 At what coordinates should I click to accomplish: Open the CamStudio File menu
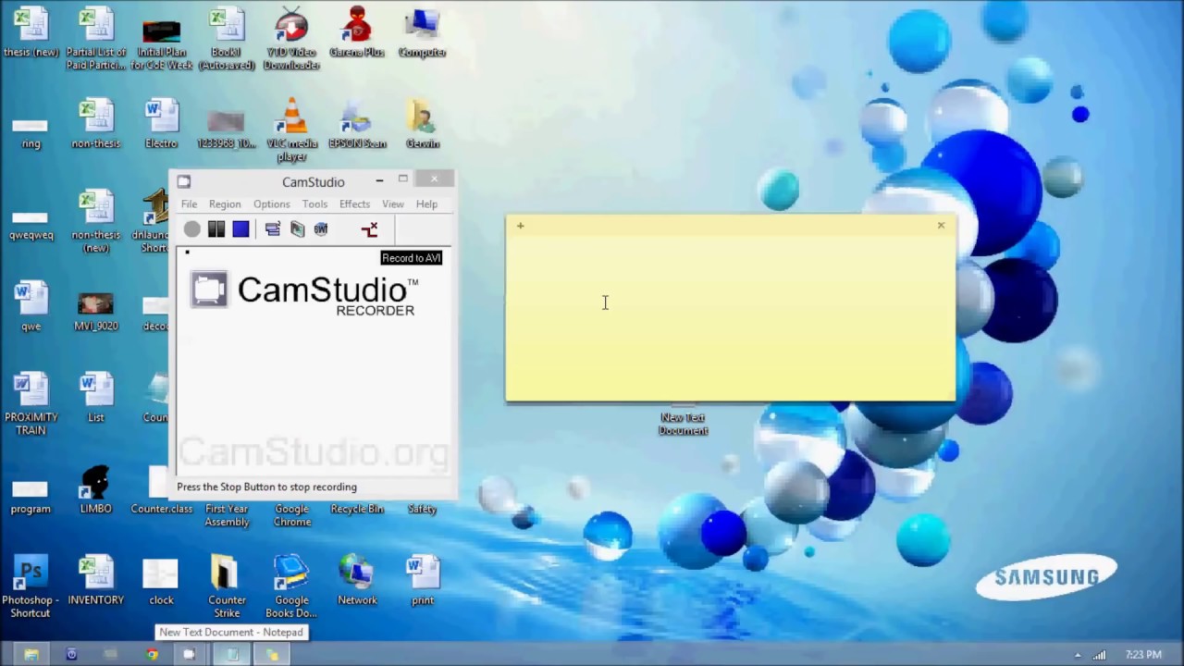[189, 204]
